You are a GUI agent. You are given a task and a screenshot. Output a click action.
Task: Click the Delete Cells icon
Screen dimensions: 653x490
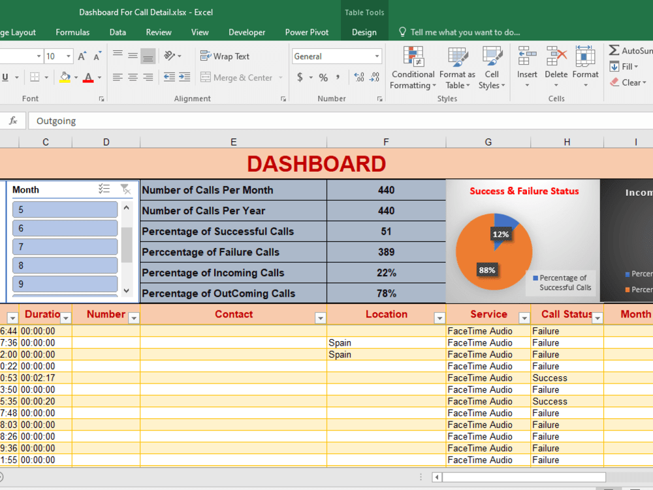pos(556,65)
